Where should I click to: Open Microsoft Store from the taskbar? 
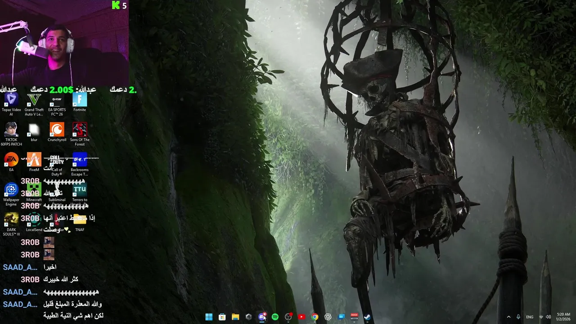222,317
